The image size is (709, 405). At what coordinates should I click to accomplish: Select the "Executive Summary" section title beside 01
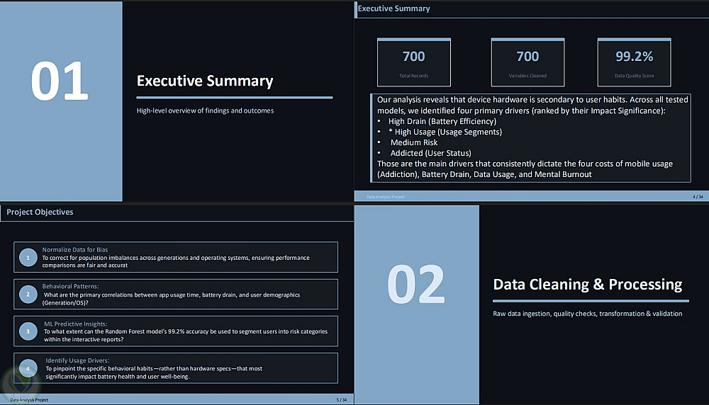pos(205,81)
